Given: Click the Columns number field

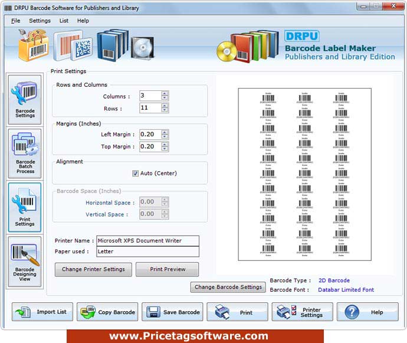Looking at the screenshot, I should pyautogui.click(x=150, y=96).
